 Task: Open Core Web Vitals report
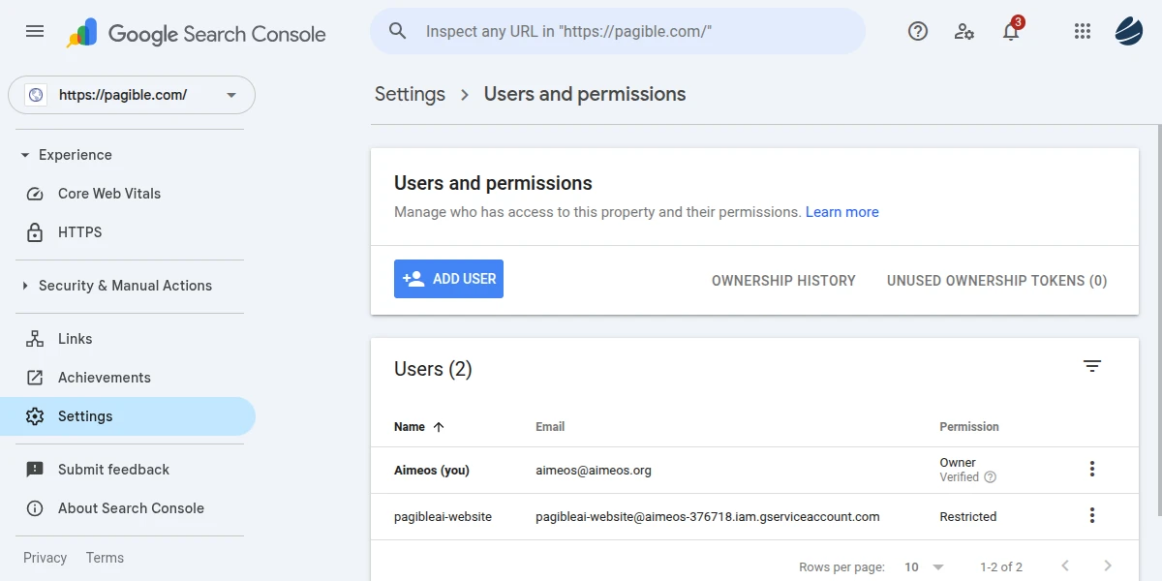point(108,194)
